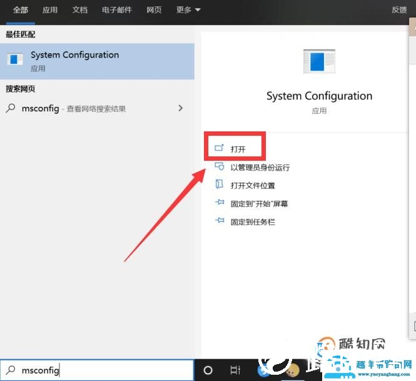
Task: Click the msconfig search input box
Action: pos(97,370)
